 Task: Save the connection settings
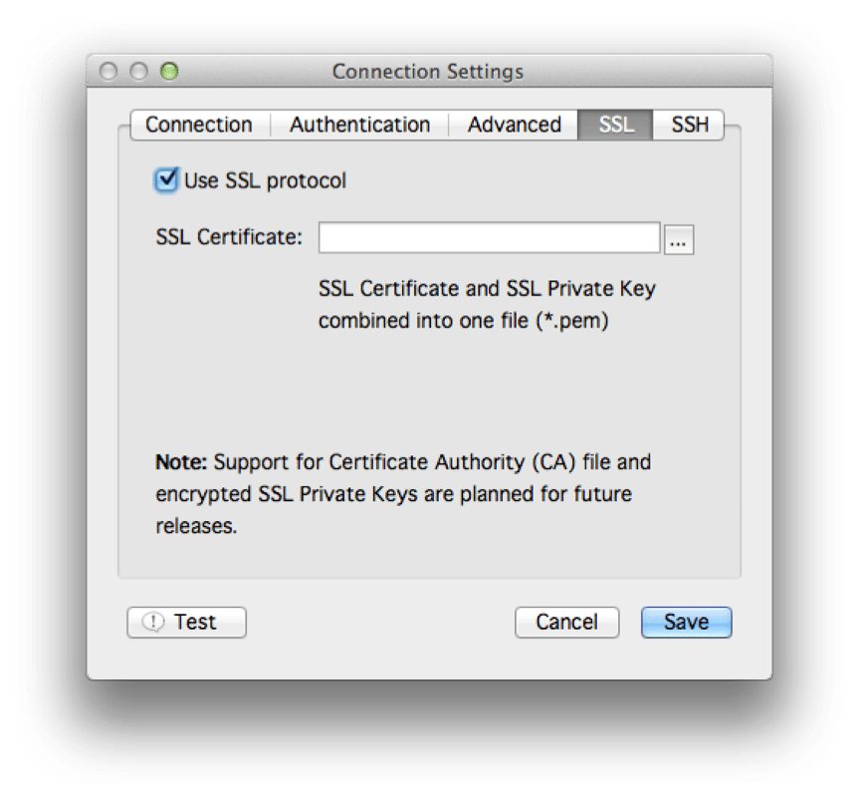coord(686,622)
